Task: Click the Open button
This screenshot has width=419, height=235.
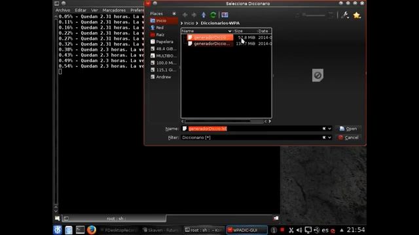Action: [348, 129]
